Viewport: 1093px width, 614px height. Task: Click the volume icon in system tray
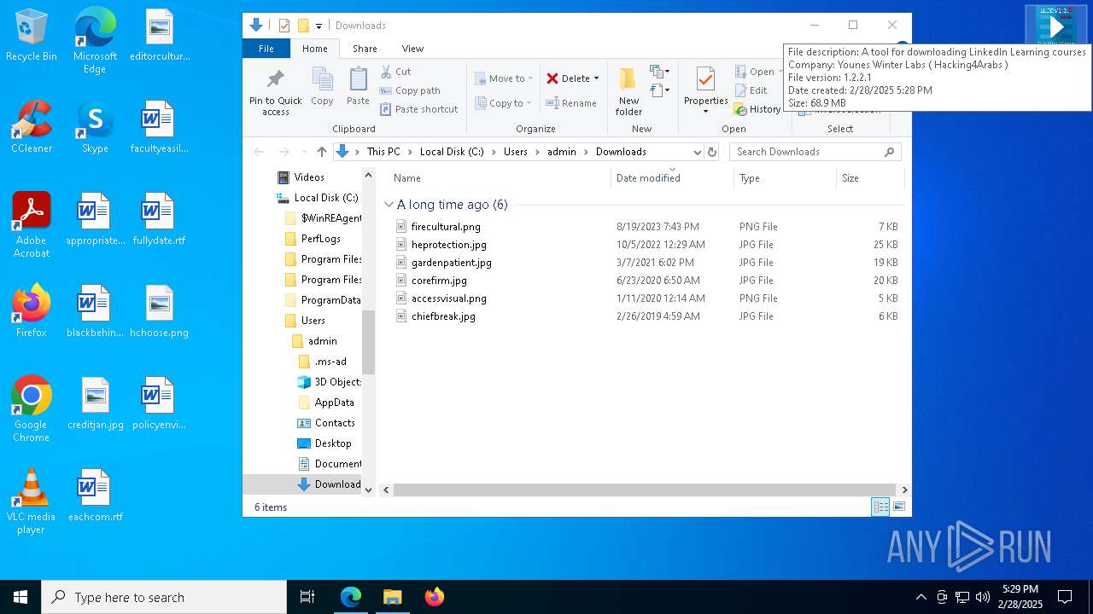coord(982,597)
